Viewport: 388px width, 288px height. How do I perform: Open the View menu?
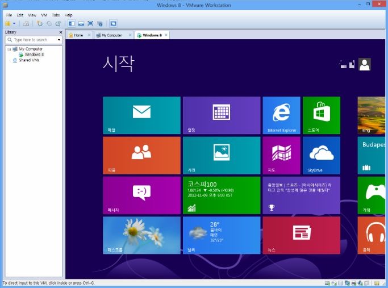(32, 15)
